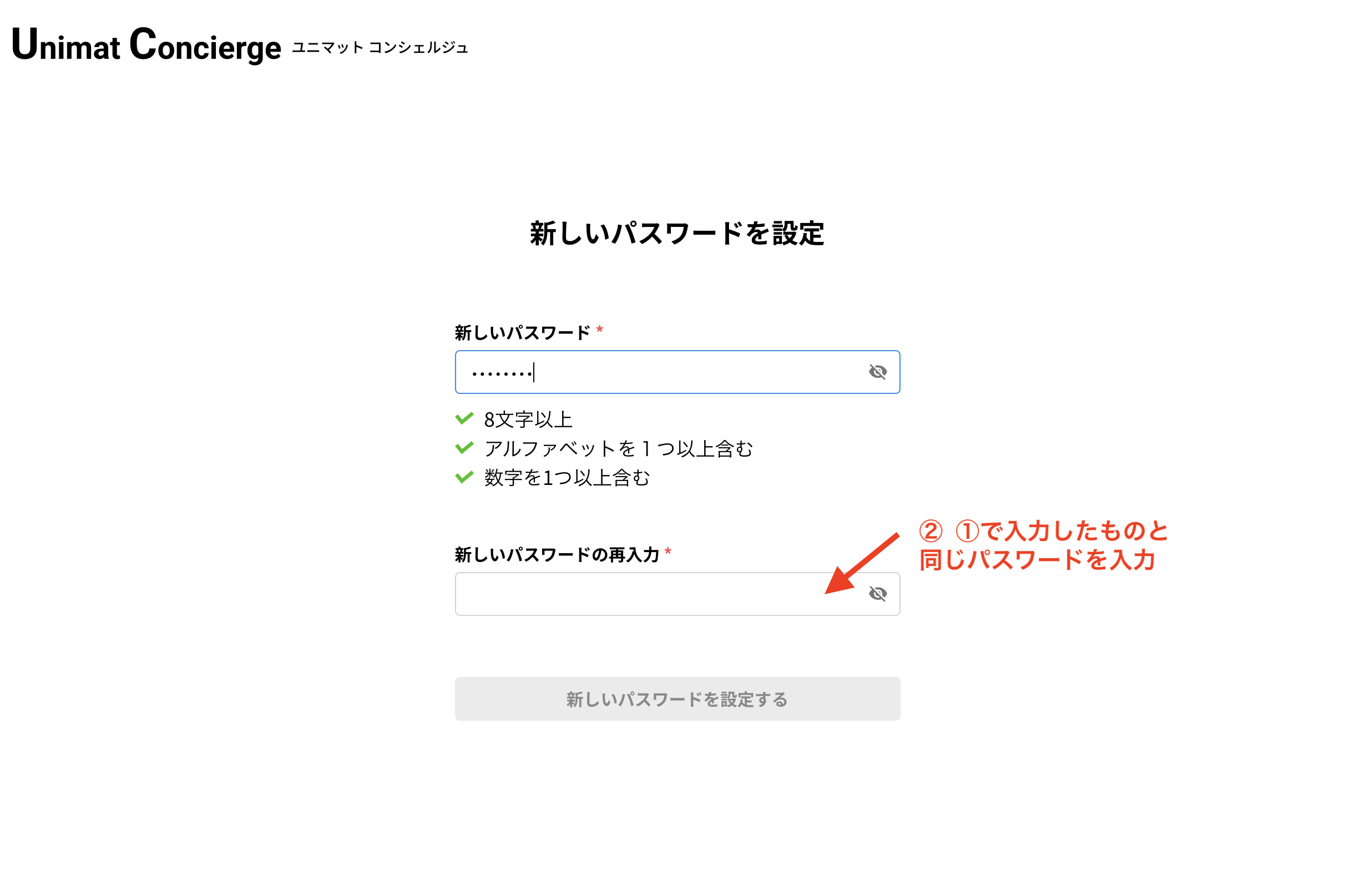Toggle visibility on the 新しいパスワード field
The image size is (1355, 880).
point(878,372)
